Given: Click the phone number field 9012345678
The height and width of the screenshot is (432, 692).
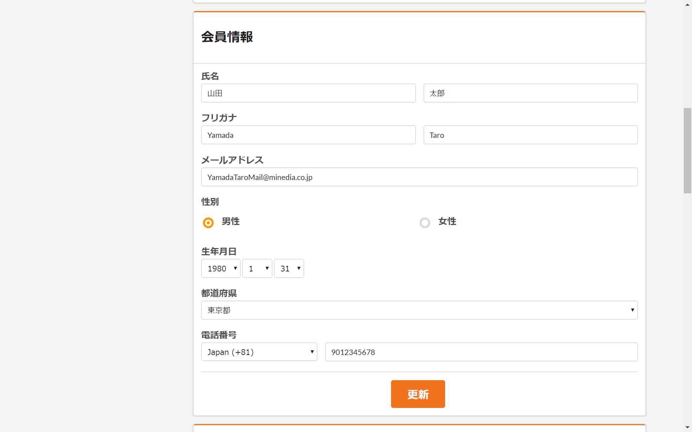Looking at the screenshot, I should [481, 352].
